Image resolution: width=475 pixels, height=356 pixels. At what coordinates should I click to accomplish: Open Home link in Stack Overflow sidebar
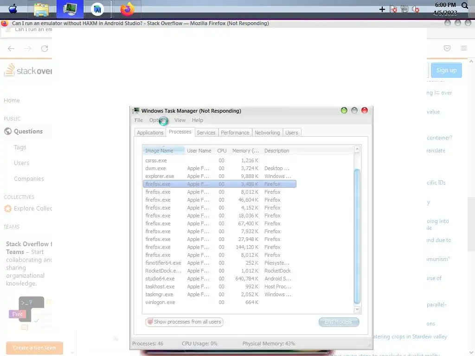12,101
